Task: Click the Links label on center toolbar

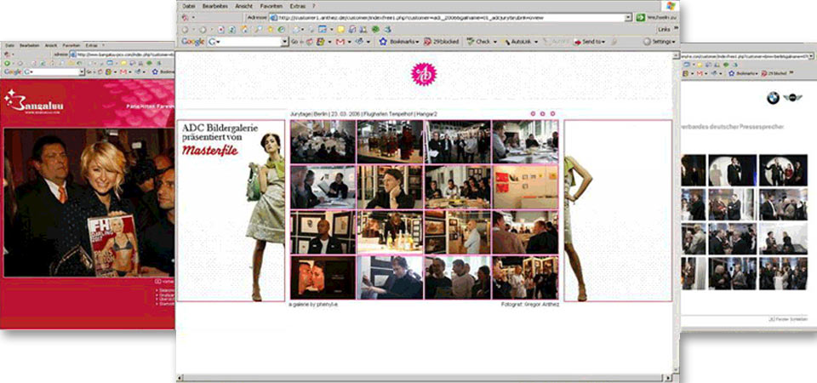Action: [663, 30]
